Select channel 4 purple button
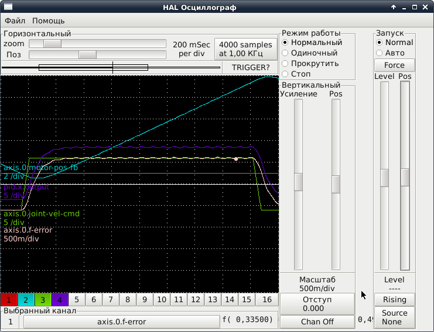This screenshot has height=332, width=434. coord(60,300)
